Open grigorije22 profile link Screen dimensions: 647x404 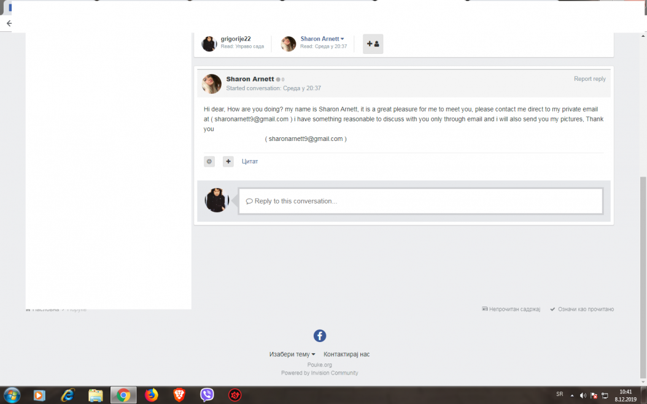pyautogui.click(x=236, y=39)
